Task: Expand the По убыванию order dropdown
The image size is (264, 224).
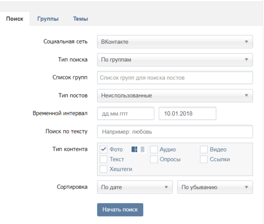Action: coord(215,187)
